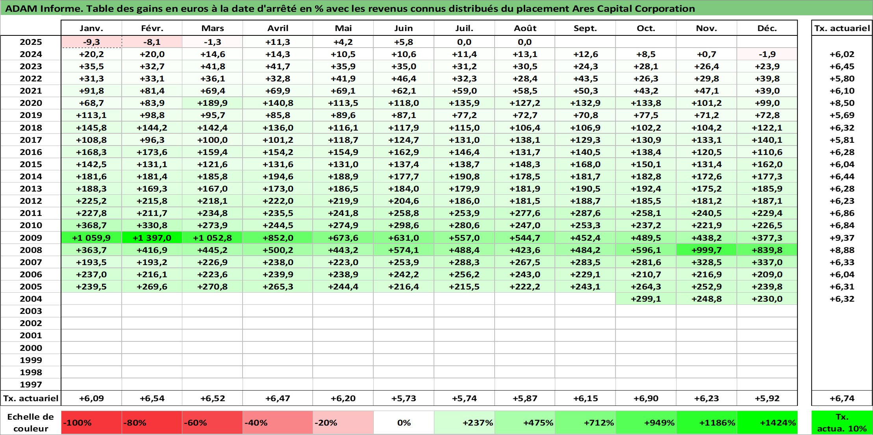This screenshot has height=435, width=873.
Task: Click the +237% light green scale cell
Action: tap(464, 423)
